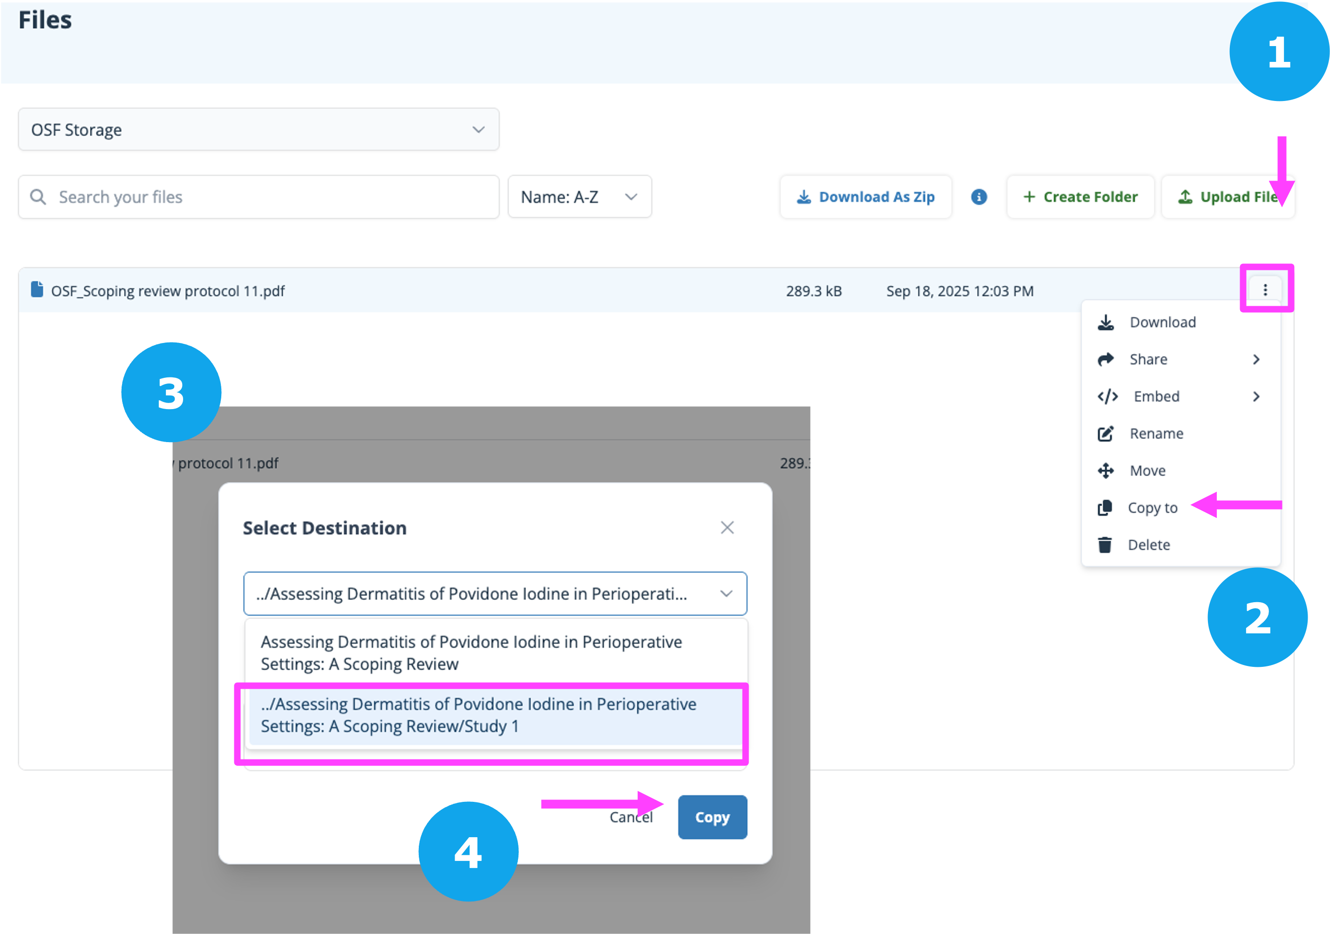Close the Select Destination dialog
Screen dimensions: 1330x934
point(727,527)
